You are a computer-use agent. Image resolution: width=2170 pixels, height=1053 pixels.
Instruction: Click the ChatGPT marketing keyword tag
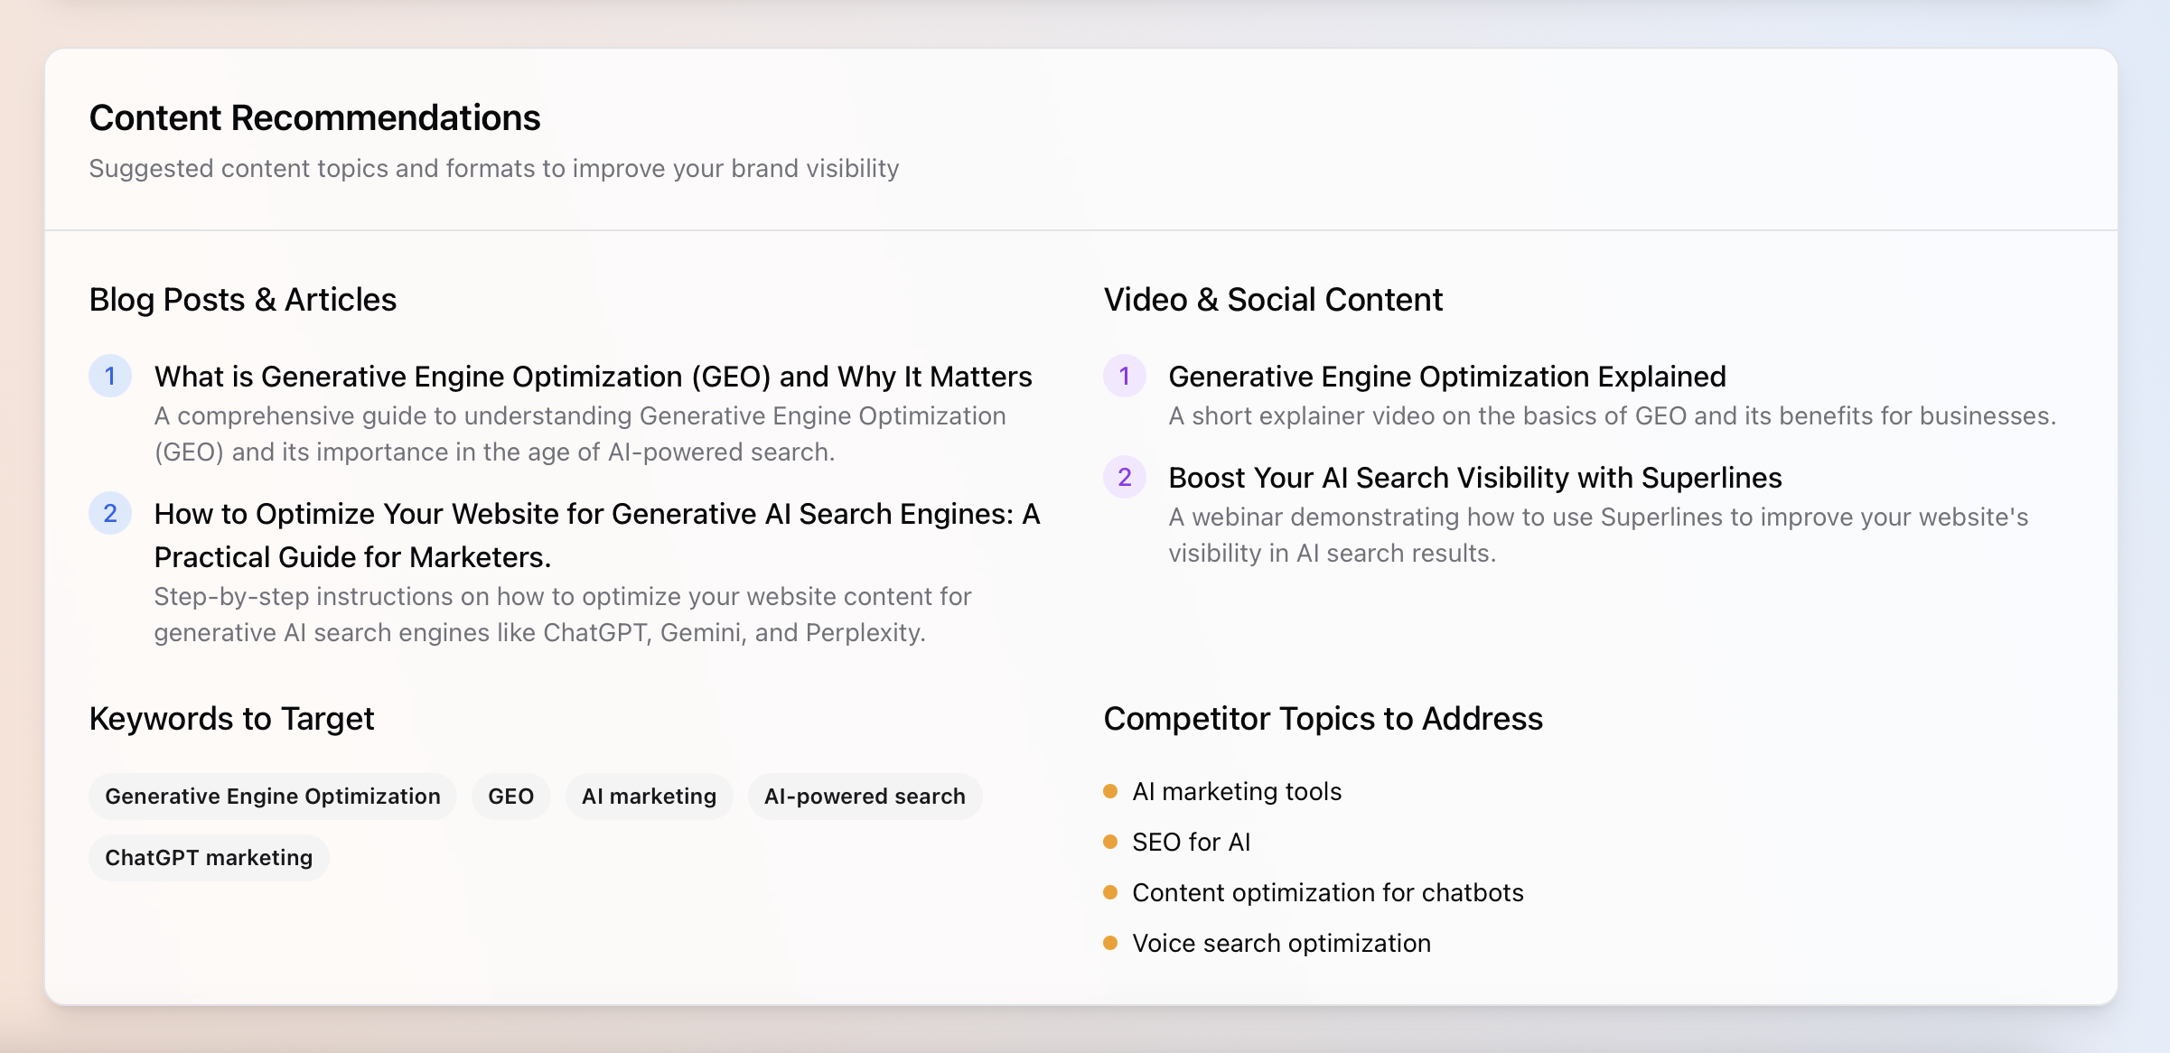(209, 857)
